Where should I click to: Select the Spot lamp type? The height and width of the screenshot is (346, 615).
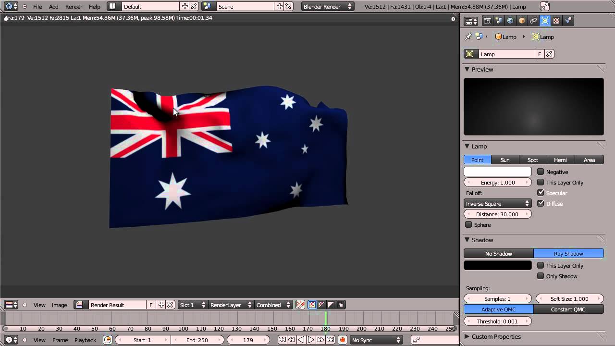533,160
